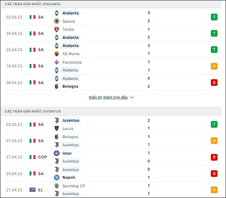Open 'Hiển thị thêm trận đấu' link
The height and width of the screenshot is (198, 226).
tap(108, 97)
